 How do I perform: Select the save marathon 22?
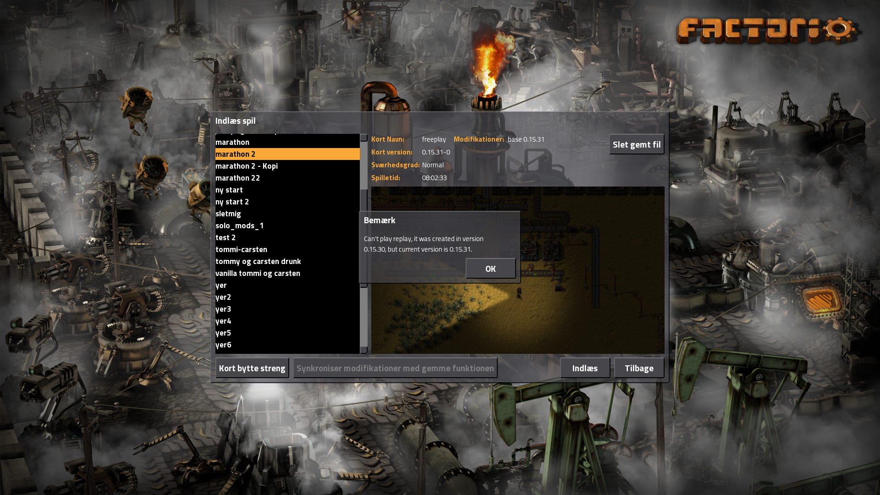tap(287, 178)
